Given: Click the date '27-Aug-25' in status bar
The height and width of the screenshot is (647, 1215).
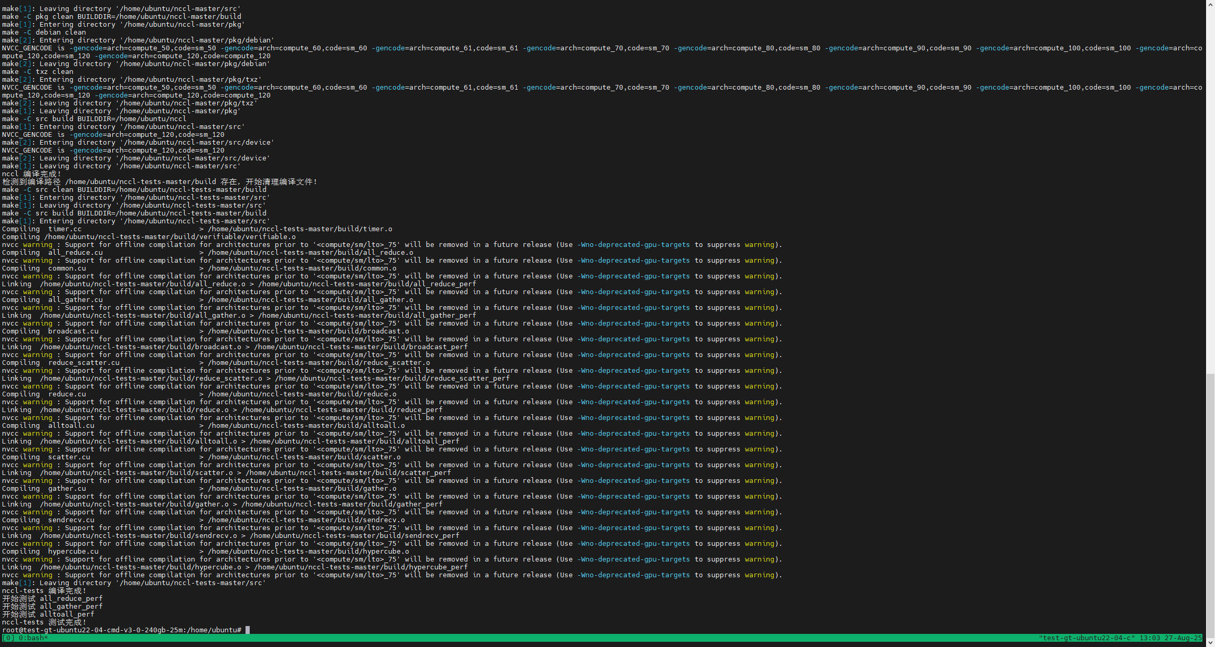Looking at the screenshot, I should pyautogui.click(x=1184, y=638).
